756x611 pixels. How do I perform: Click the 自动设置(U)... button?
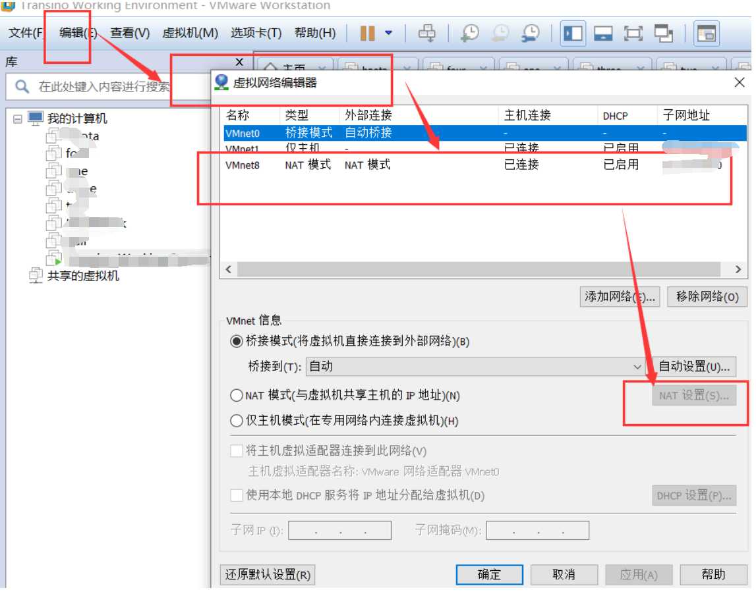[x=694, y=367]
